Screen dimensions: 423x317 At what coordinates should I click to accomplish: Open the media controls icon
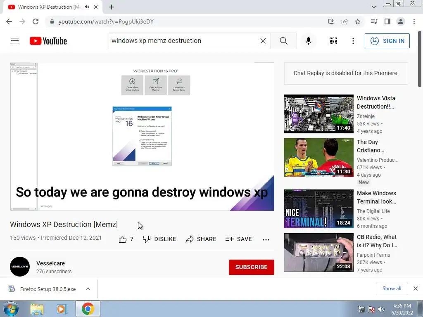374,21
